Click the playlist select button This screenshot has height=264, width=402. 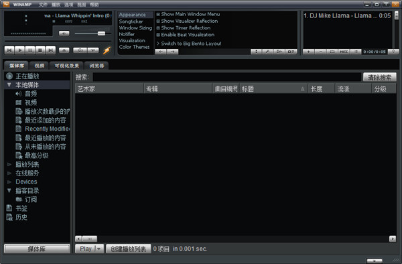(332, 52)
